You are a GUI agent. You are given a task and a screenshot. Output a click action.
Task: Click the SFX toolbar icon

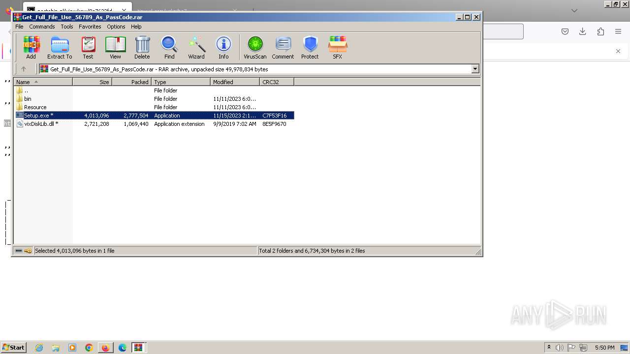337,47
